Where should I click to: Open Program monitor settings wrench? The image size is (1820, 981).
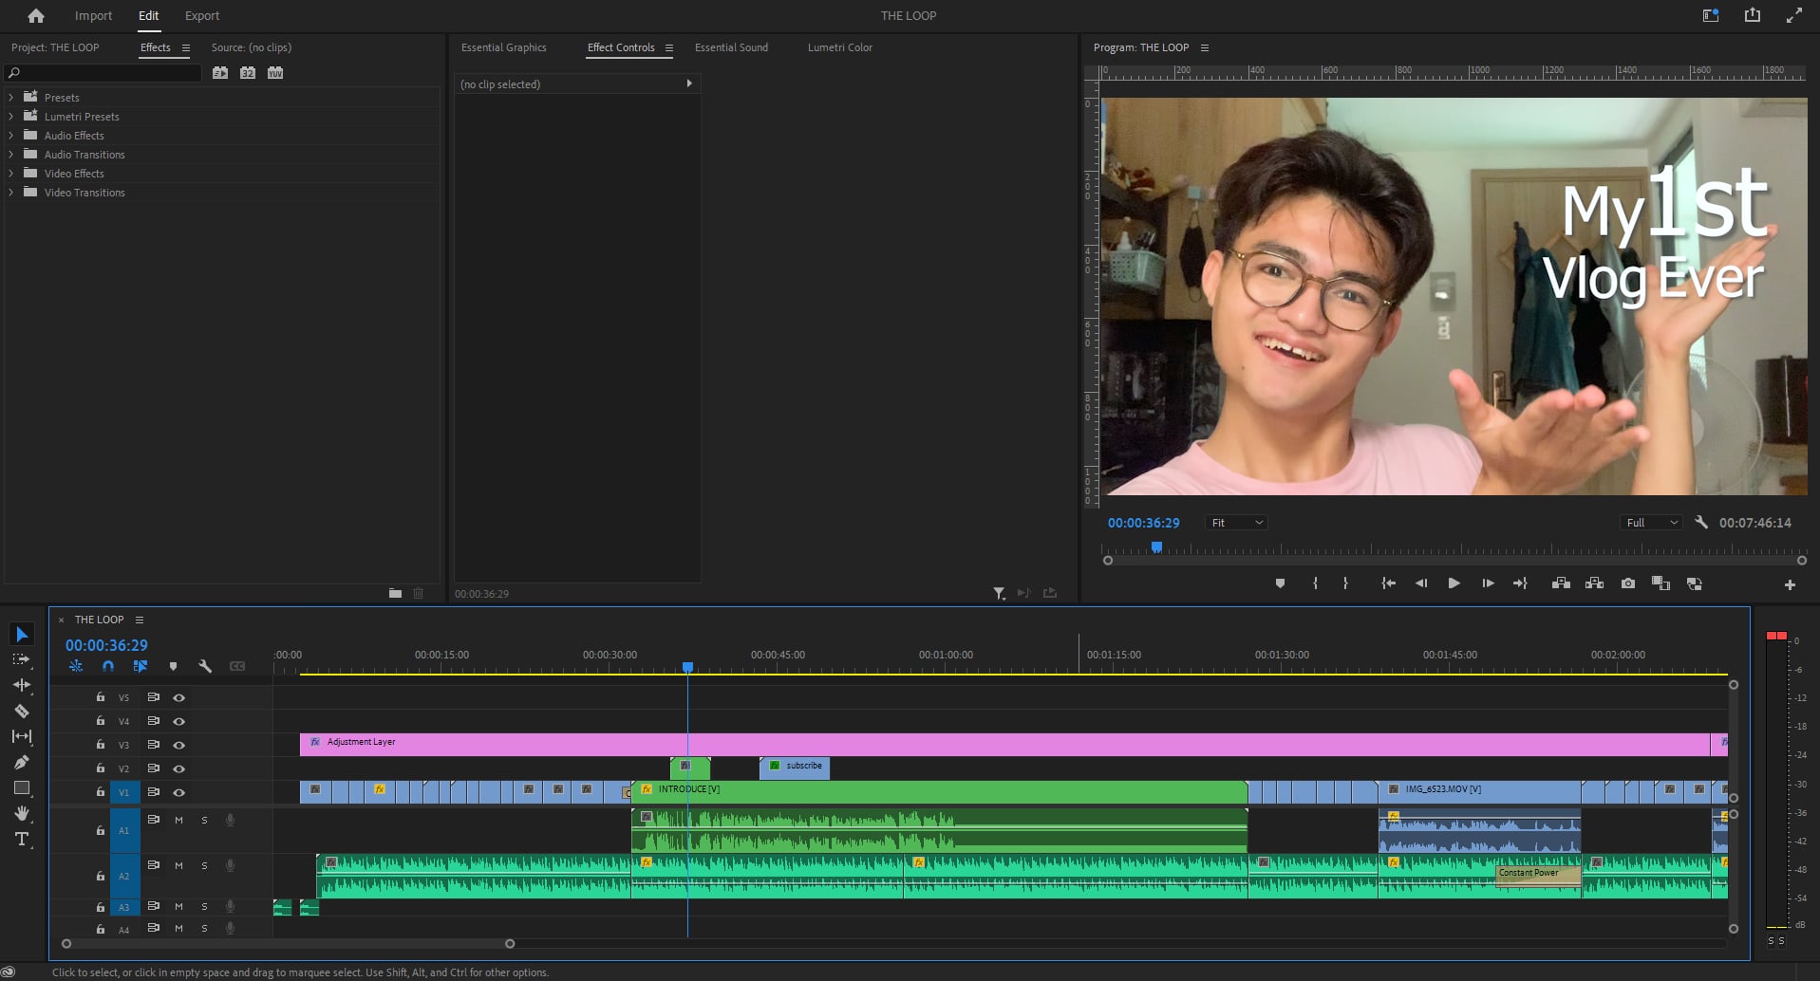coord(1701,523)
